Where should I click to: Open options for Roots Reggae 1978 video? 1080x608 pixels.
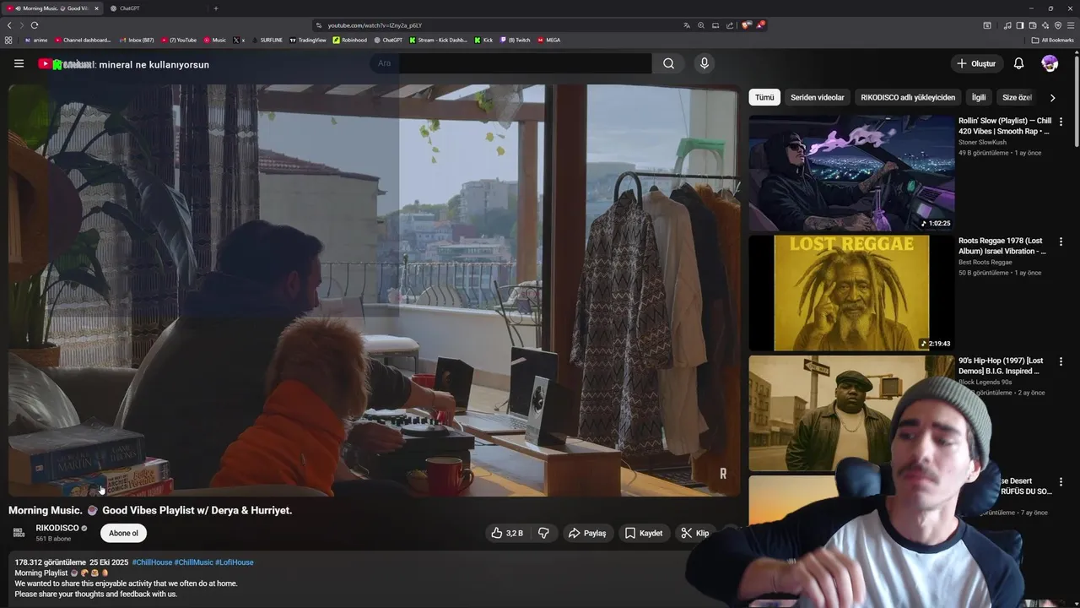(1061, 242)
